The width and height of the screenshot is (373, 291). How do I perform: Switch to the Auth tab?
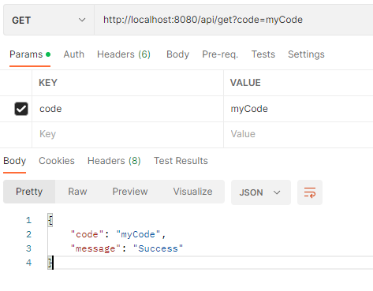pyautogui.click(x=74, y=54)
